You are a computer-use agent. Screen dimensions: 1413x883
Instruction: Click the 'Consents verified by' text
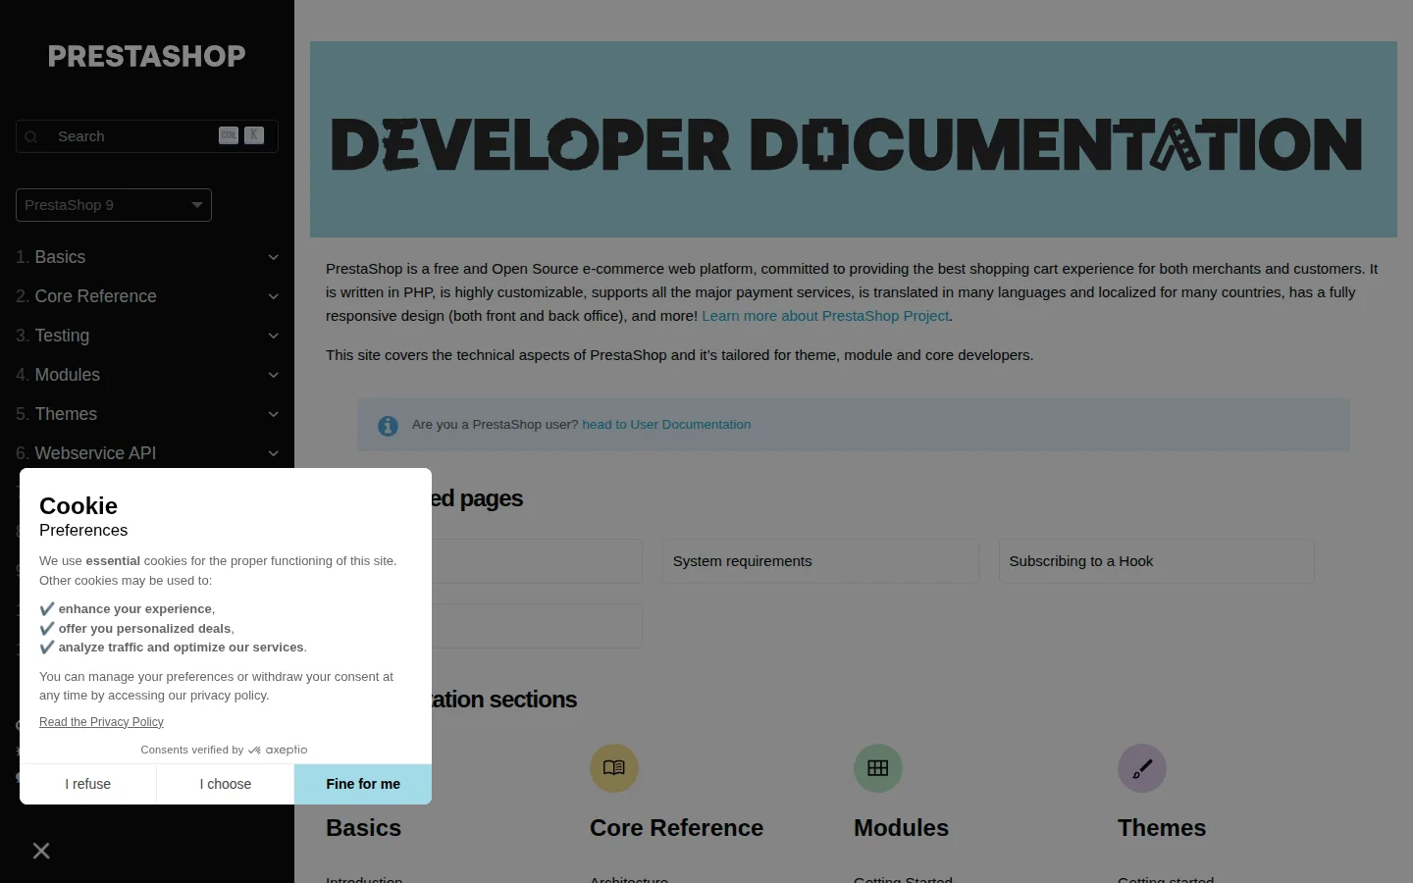click(191, 750)
